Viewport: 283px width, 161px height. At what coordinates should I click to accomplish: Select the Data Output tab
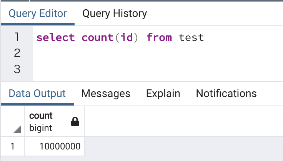[x=37, y=94]
